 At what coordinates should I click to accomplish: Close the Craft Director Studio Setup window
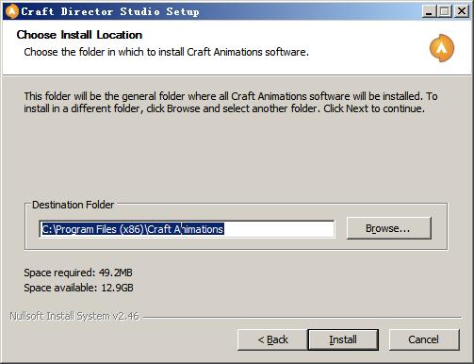point(462,11)
